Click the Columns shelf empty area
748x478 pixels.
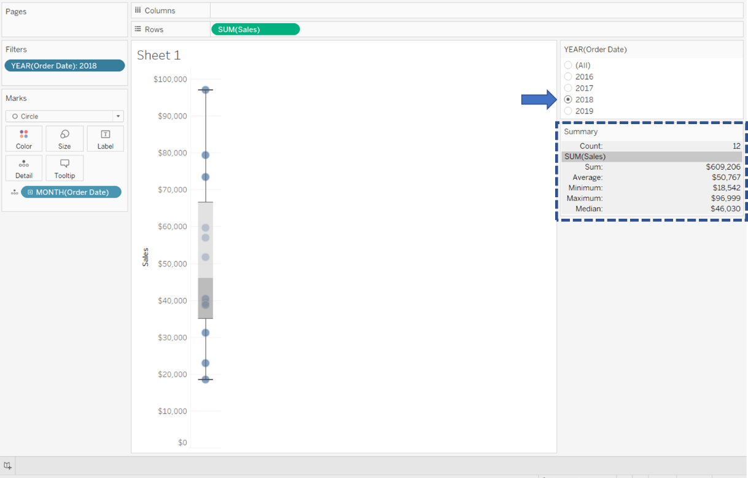tap(476, 10)
